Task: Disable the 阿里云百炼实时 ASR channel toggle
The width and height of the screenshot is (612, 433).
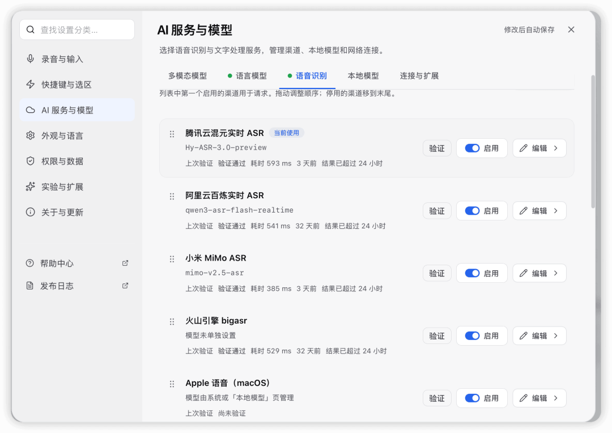Action: tap(472, 211)
